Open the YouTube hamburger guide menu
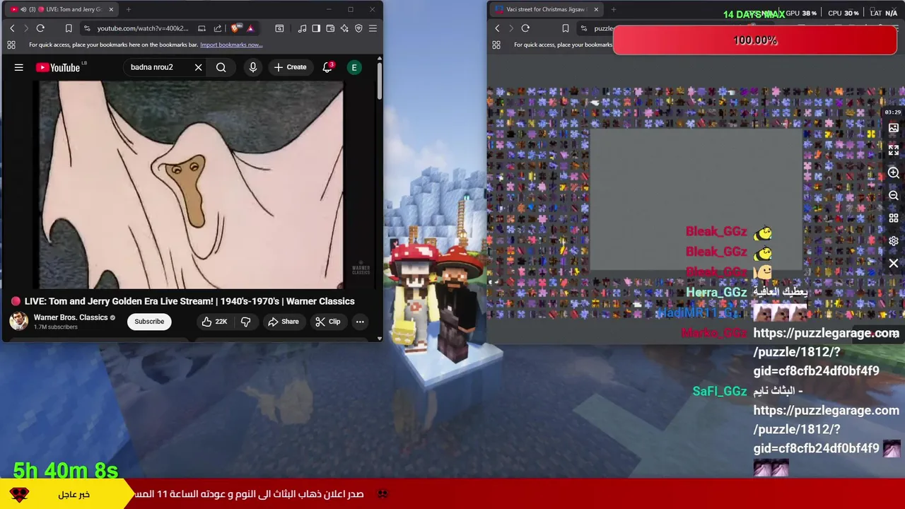Screen dimensions: 905x509 pyautogui.click(x=19, y=67)
